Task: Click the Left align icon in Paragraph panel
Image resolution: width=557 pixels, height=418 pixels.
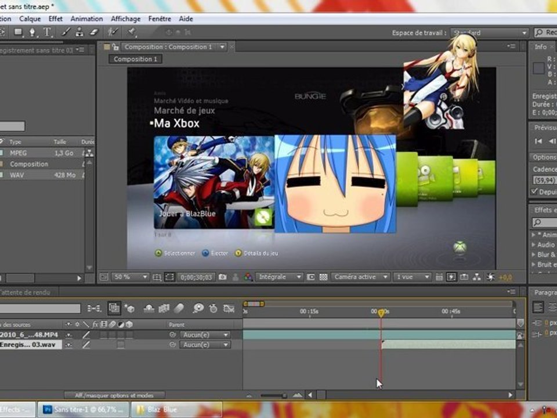Action: (x=538, y=307)
